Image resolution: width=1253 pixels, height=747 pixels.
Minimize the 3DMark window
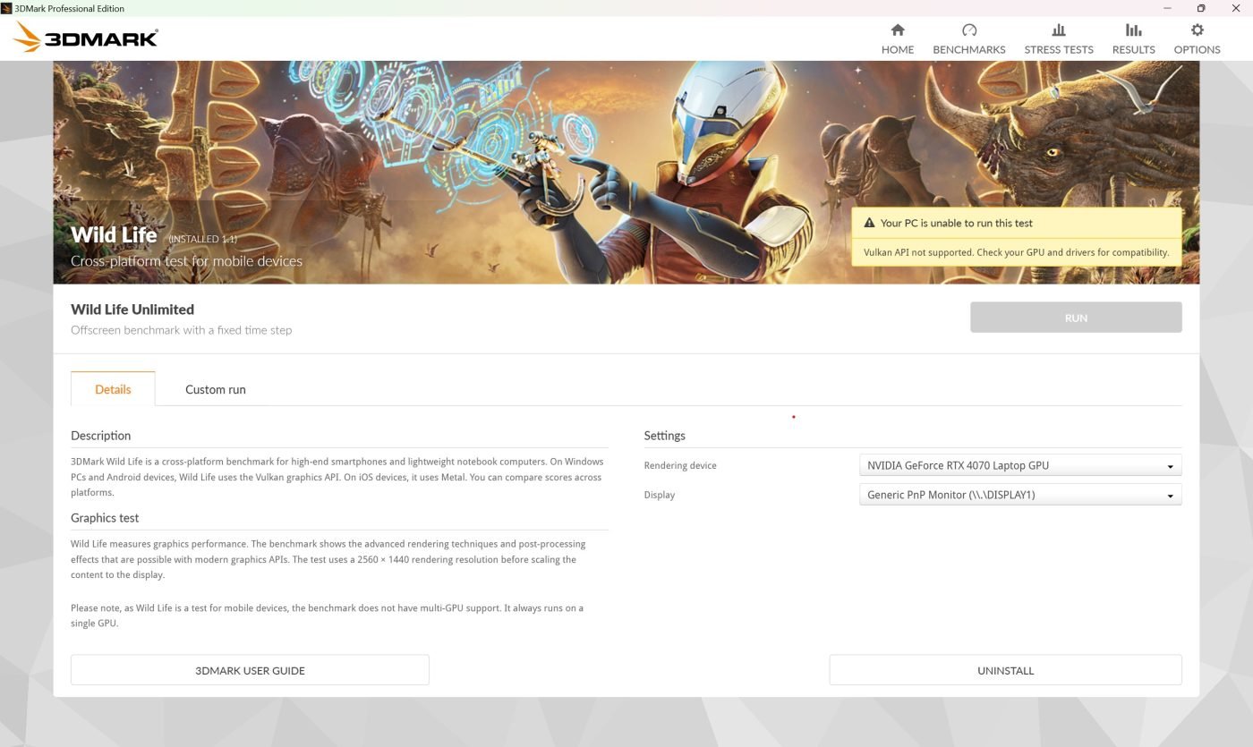(1167, 8)
